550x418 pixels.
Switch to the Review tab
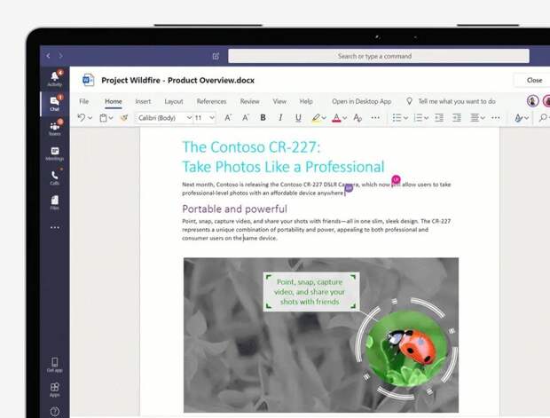250,101
